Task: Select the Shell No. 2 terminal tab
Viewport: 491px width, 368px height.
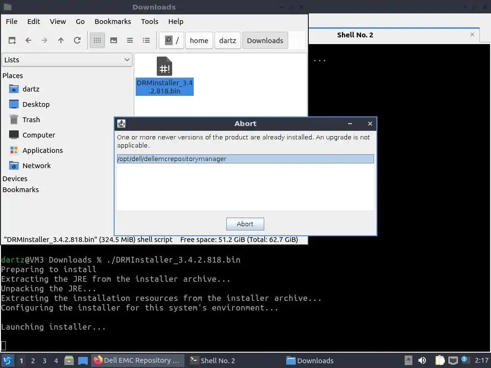Action: click(x=355, y=35)
